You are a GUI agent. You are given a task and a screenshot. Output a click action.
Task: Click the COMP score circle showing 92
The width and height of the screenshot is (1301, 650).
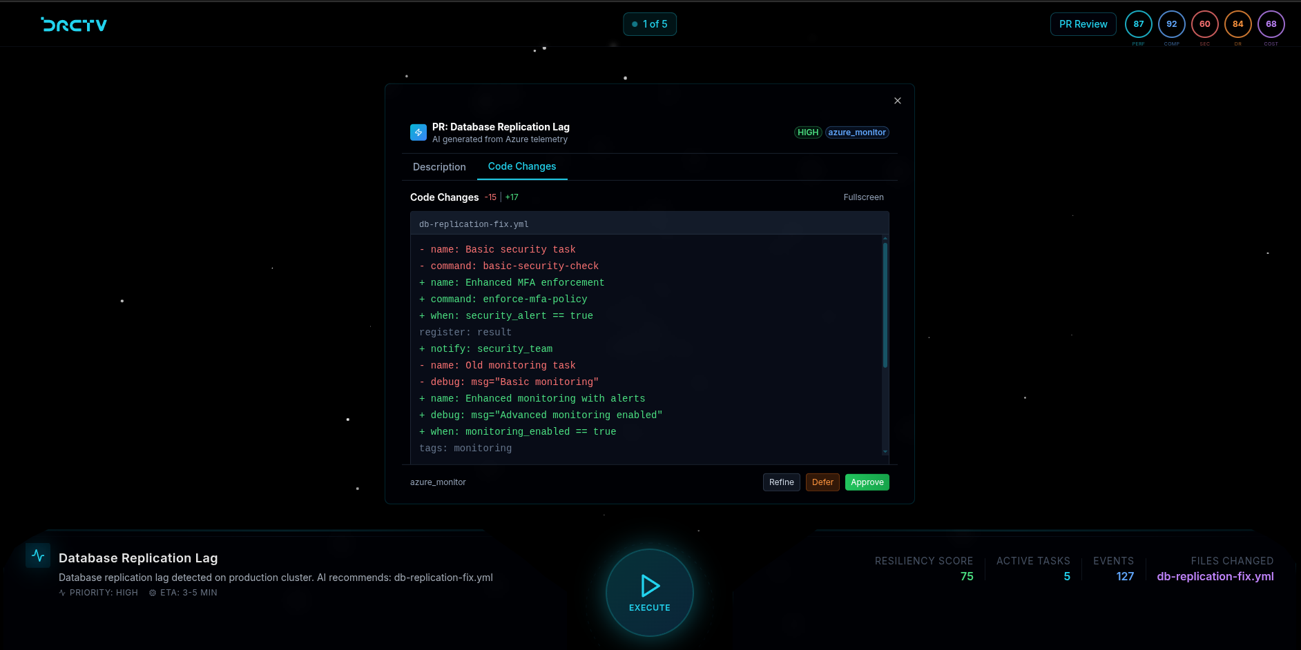(x=1171, y=24)
